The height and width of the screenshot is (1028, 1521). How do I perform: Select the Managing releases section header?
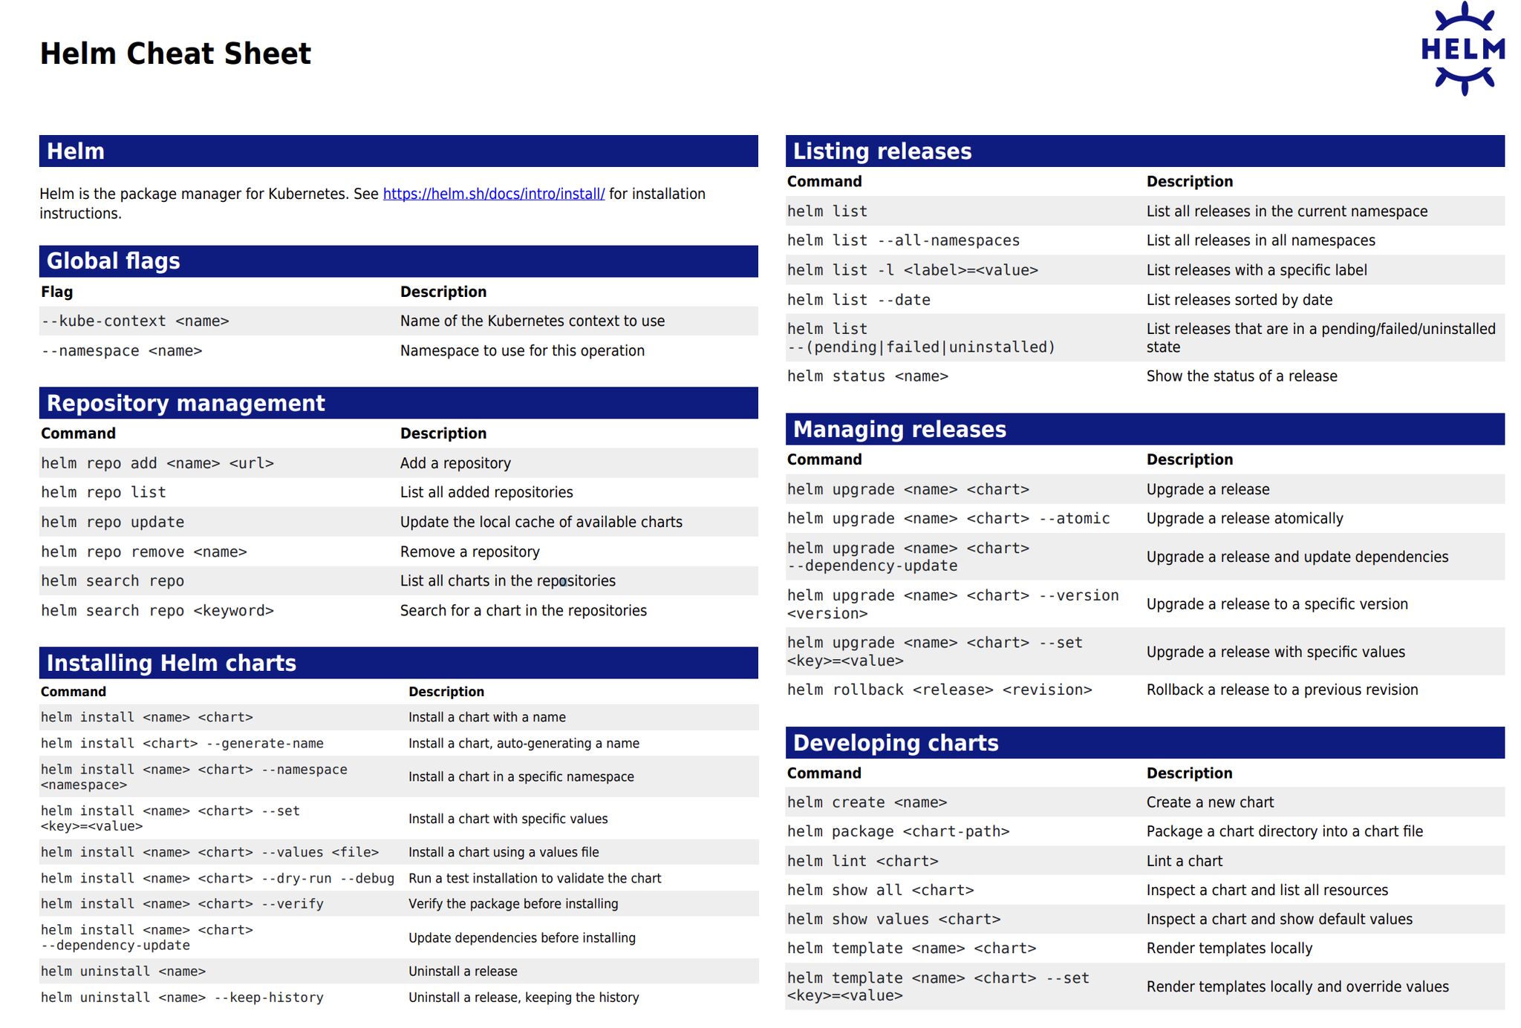(x=1145, y=429)
